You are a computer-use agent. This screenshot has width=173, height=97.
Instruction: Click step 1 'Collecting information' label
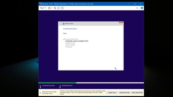49,86
